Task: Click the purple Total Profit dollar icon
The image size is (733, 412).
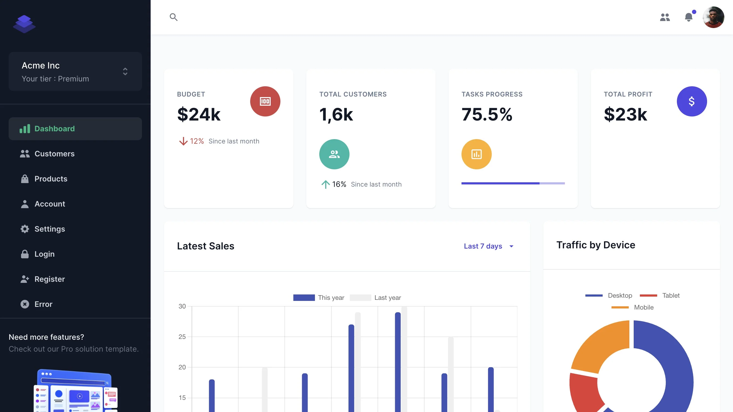Action: [691, 101]
